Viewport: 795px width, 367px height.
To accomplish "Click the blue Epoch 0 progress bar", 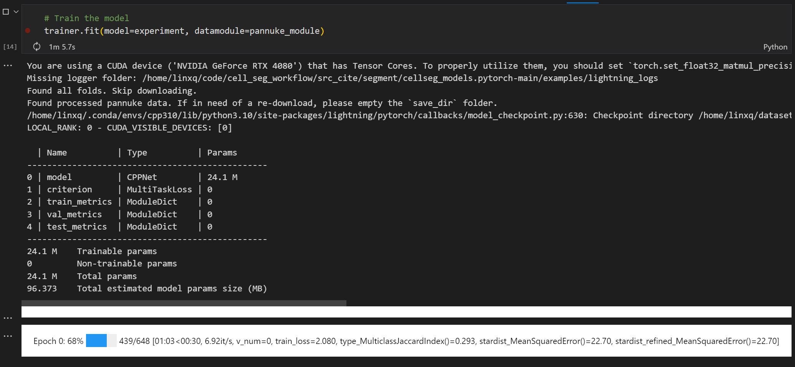I will pyautogui.click(x=101, y=341).
